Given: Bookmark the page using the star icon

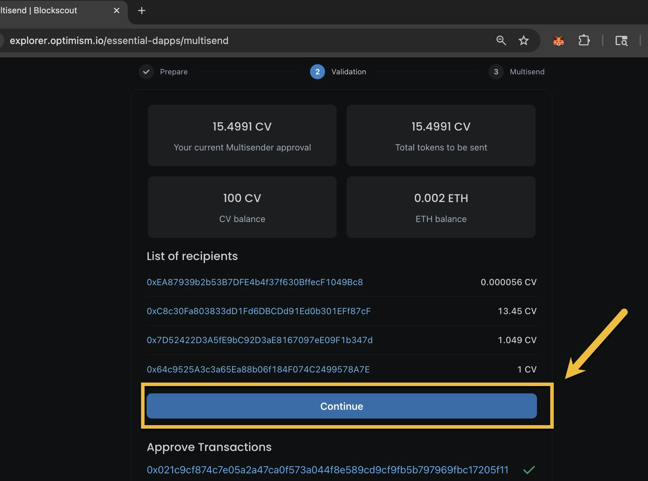Looking at the screenshot, I should tap(524, 40).
